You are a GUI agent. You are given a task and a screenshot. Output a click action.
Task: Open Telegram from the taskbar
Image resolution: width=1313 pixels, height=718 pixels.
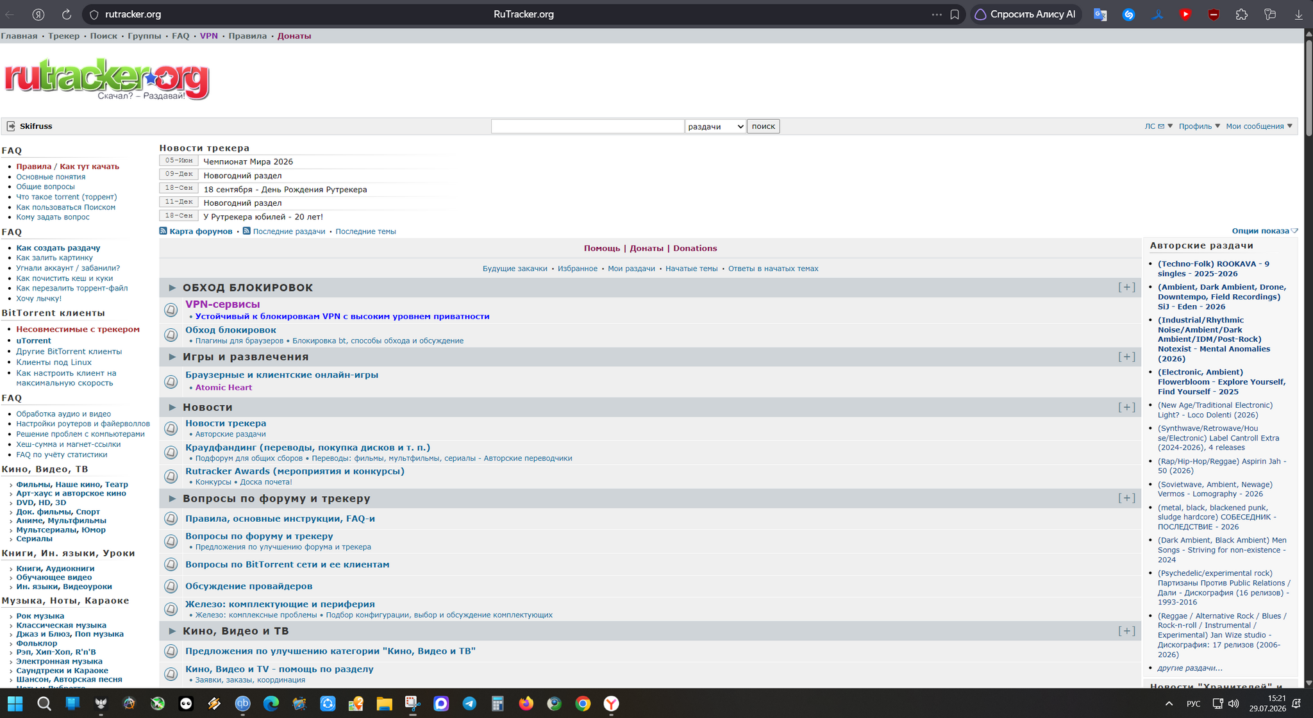469,703
